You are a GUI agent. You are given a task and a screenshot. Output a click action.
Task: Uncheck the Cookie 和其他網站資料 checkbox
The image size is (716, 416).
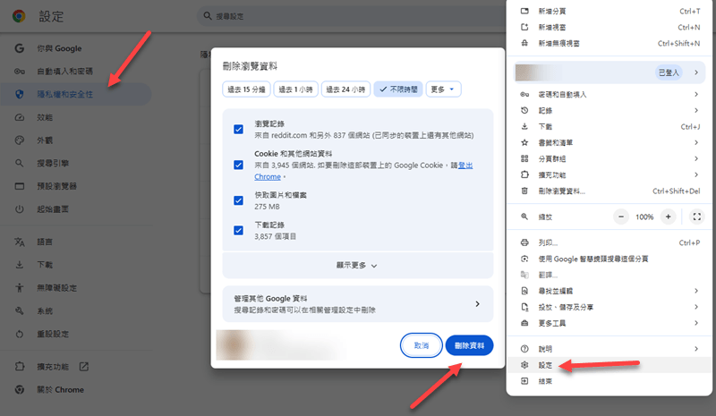238,165
